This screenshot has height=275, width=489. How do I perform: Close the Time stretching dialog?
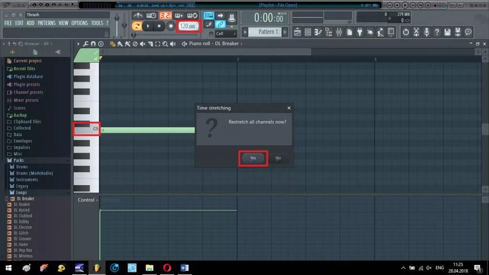click(289, 108)
